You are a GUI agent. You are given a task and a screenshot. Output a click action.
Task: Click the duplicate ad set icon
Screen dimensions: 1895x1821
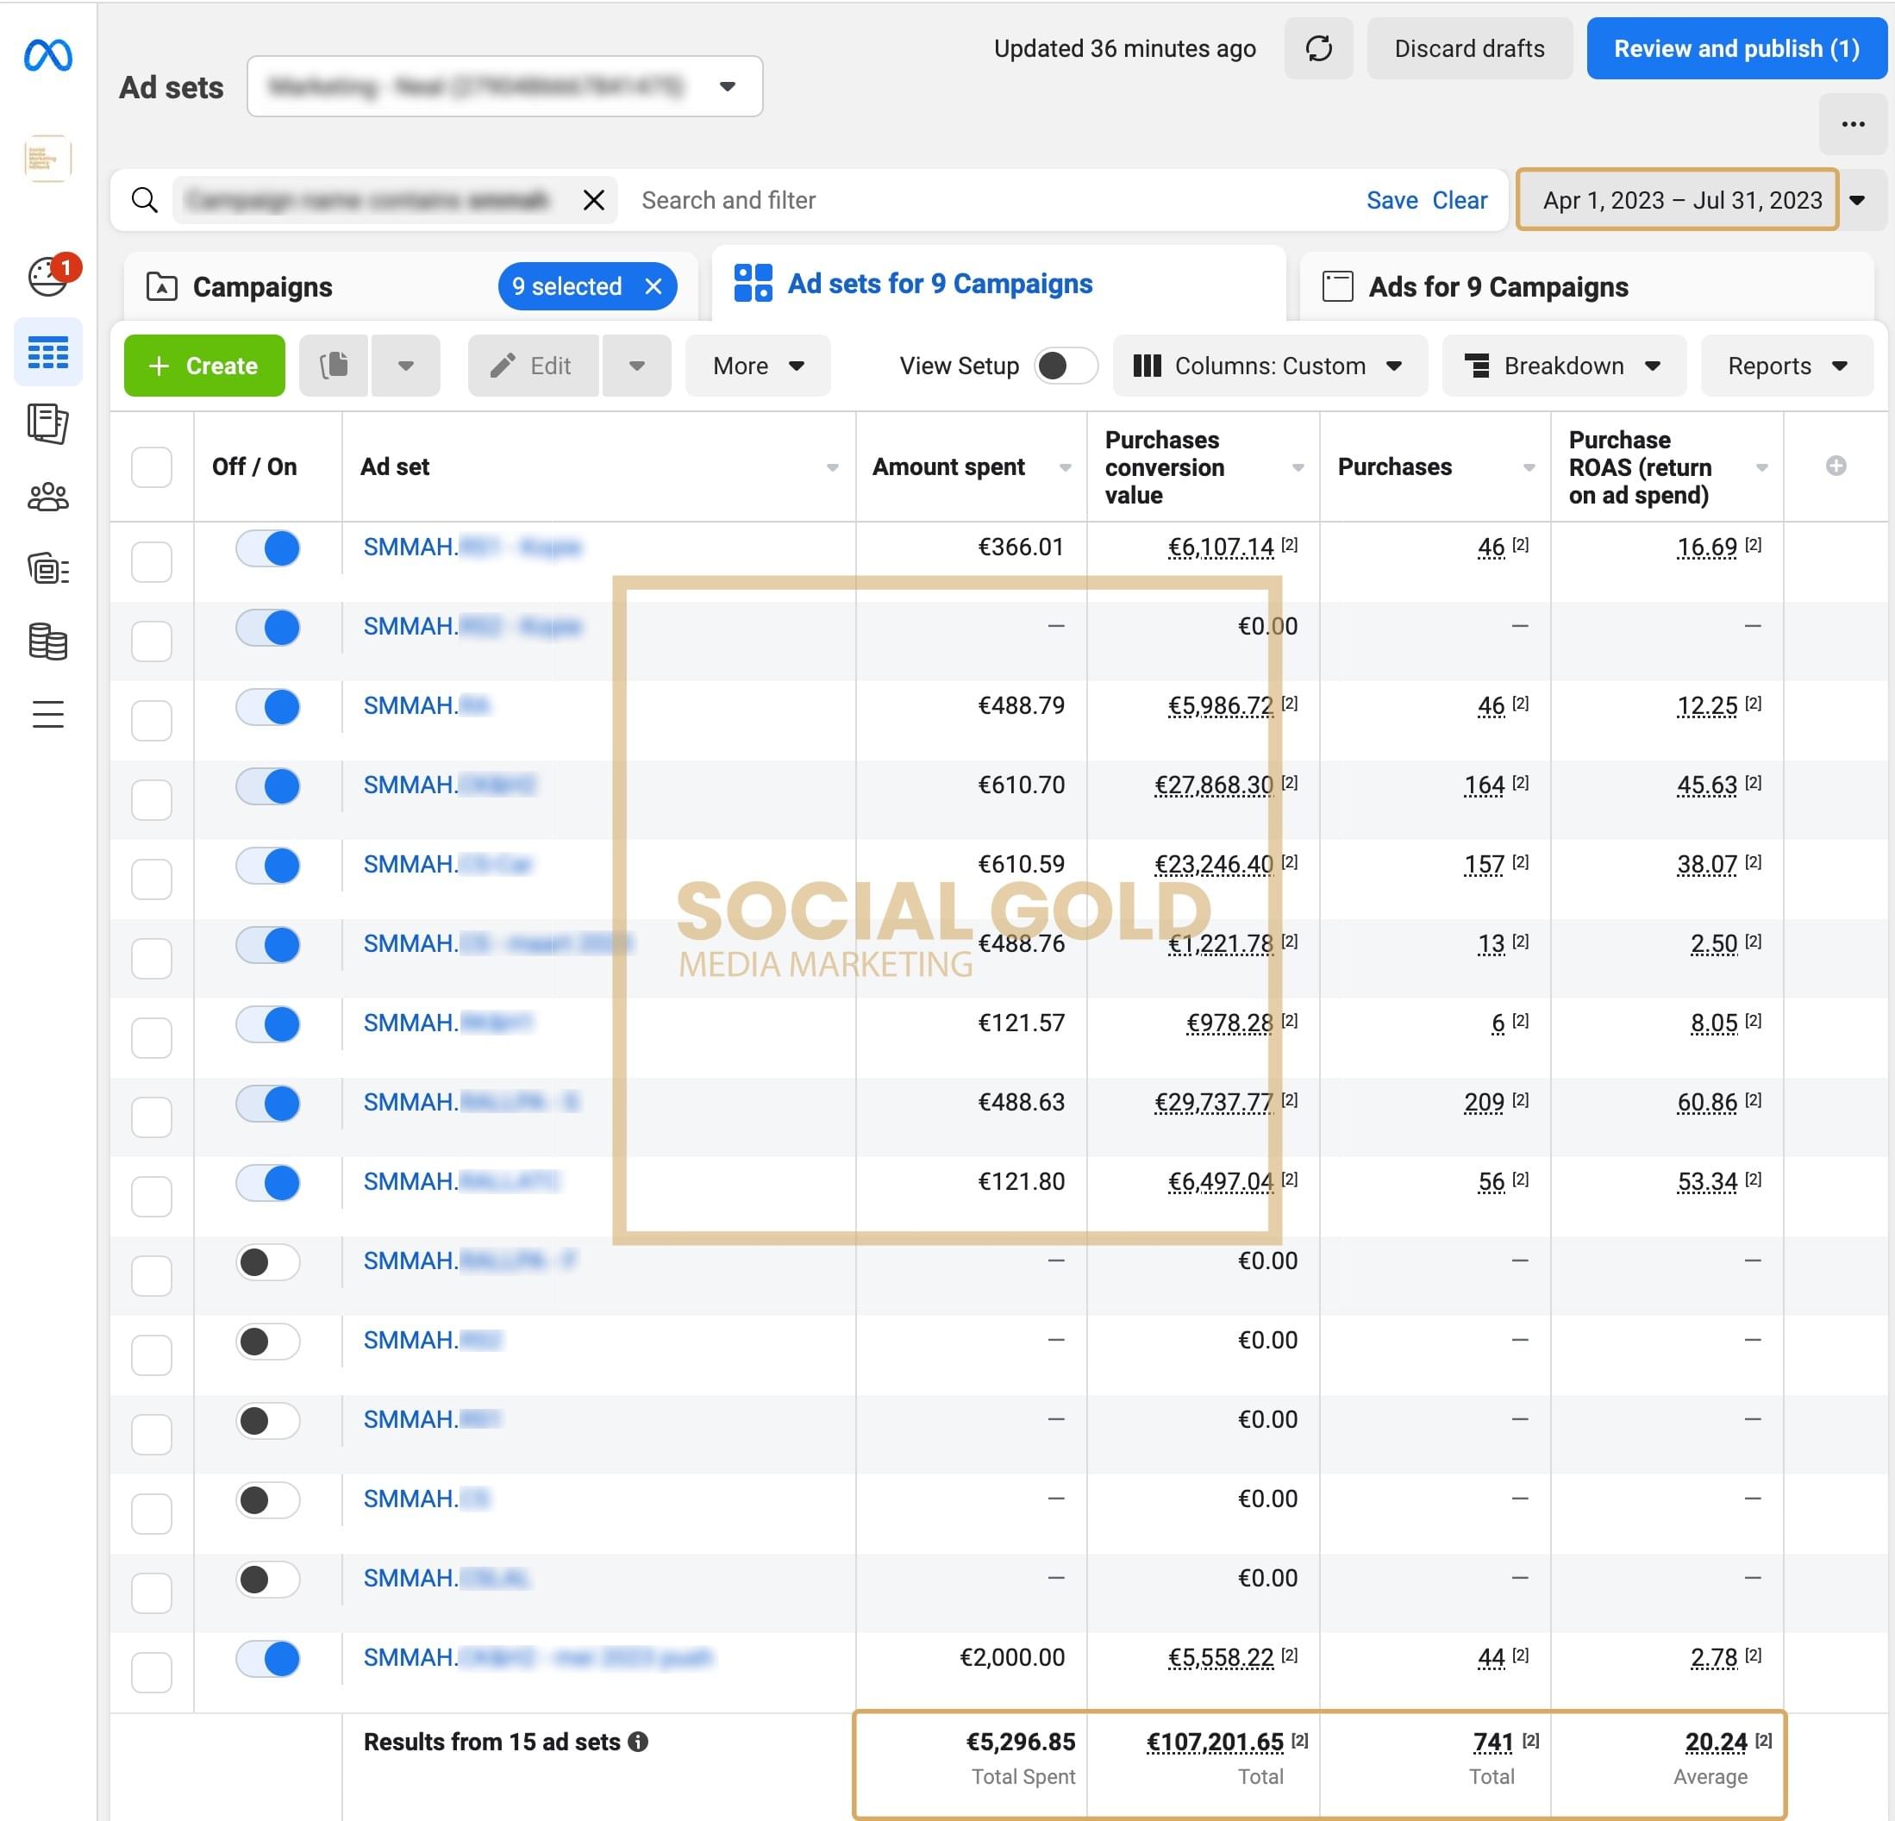click(x=334, y=366)
